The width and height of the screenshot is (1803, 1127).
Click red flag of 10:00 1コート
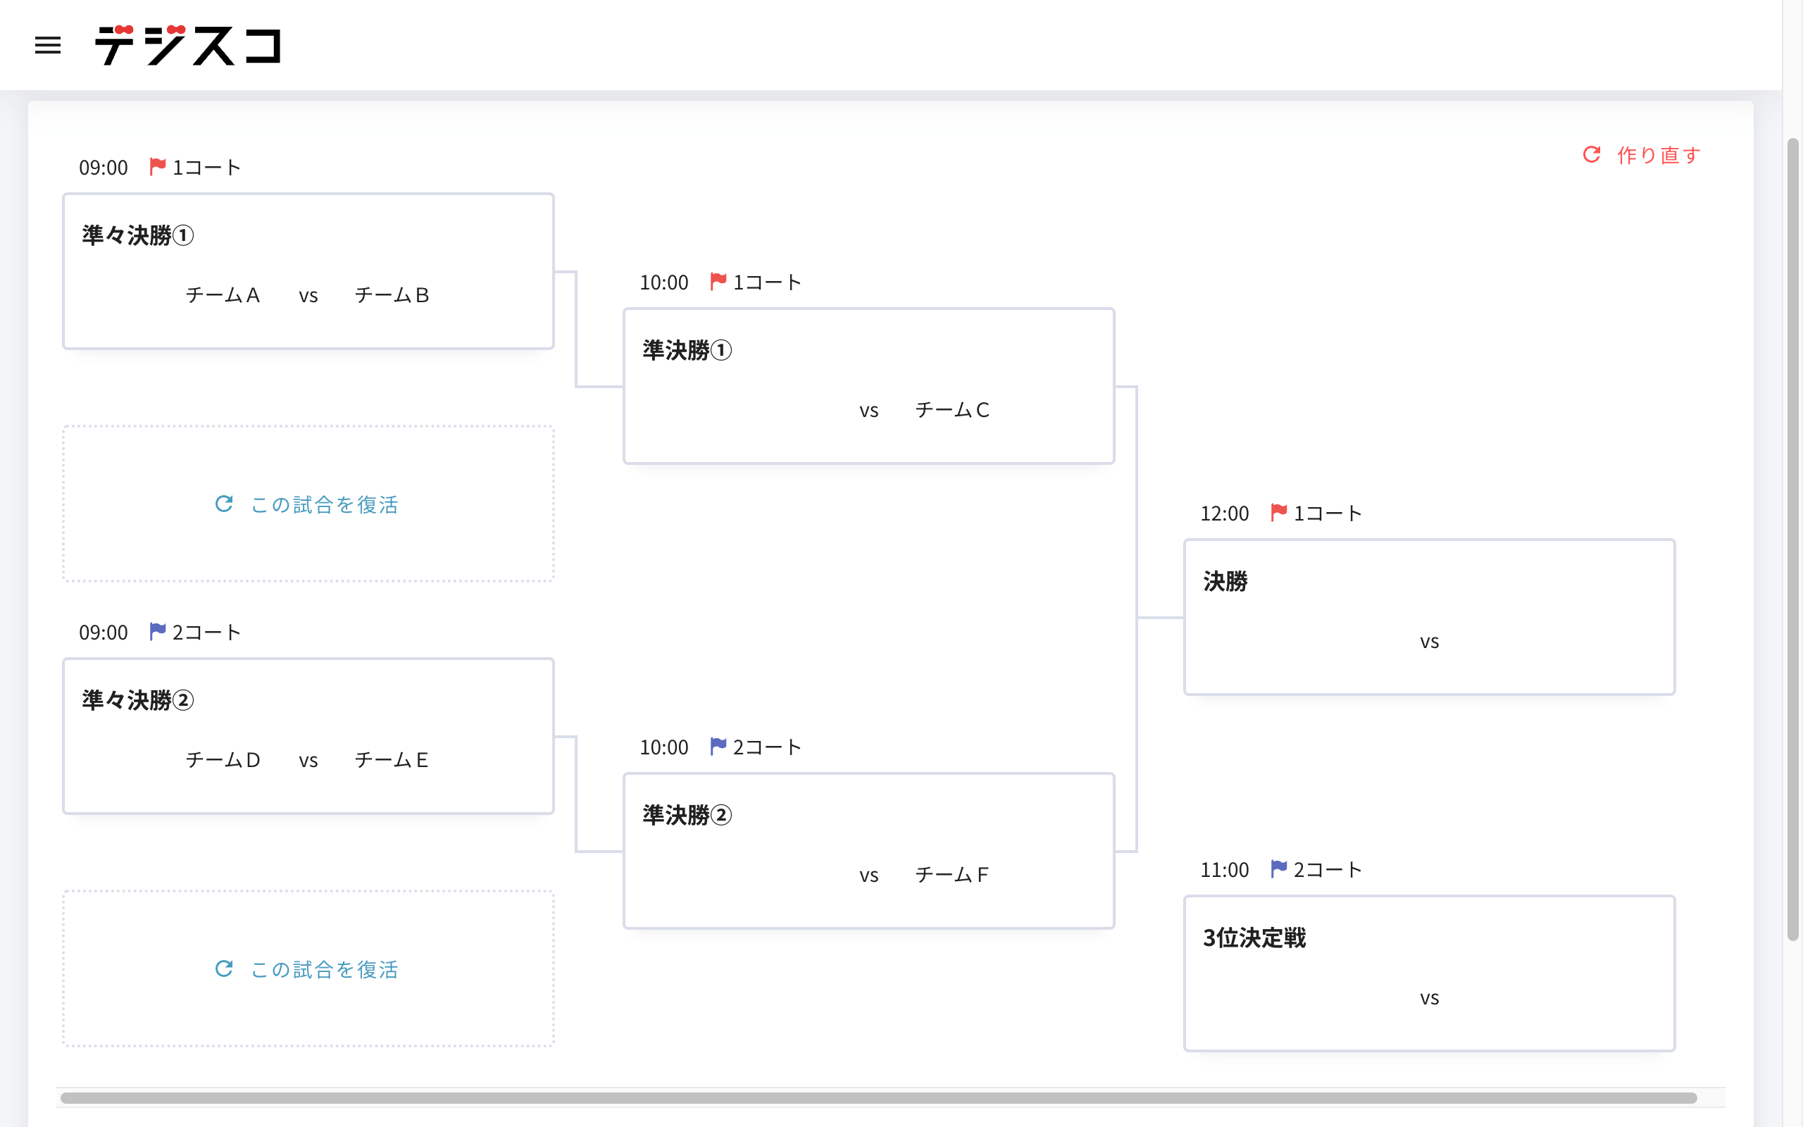[x=718, y=281]
